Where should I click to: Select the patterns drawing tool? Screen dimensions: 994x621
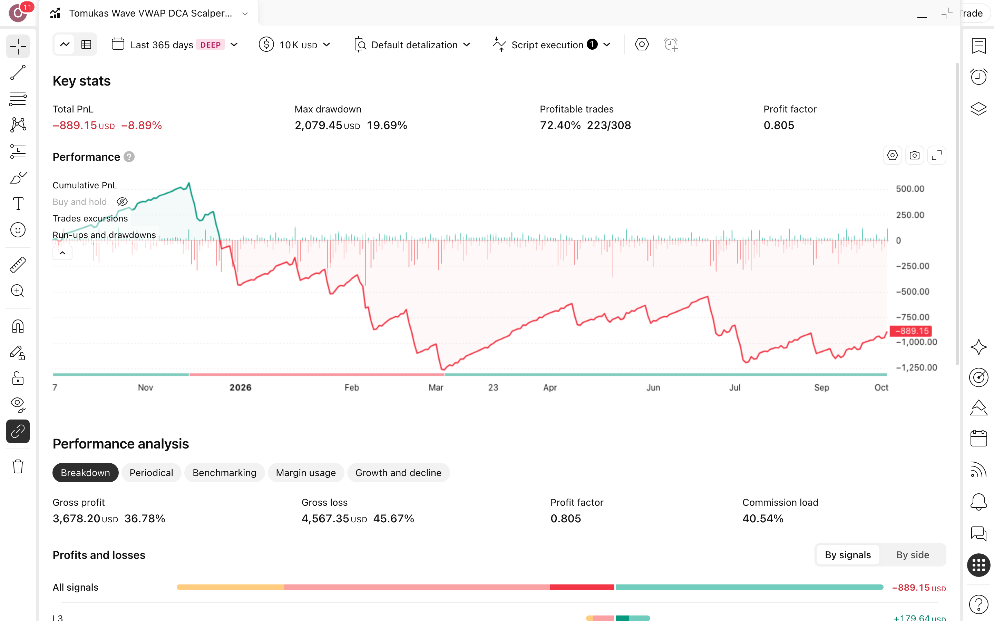18,125
